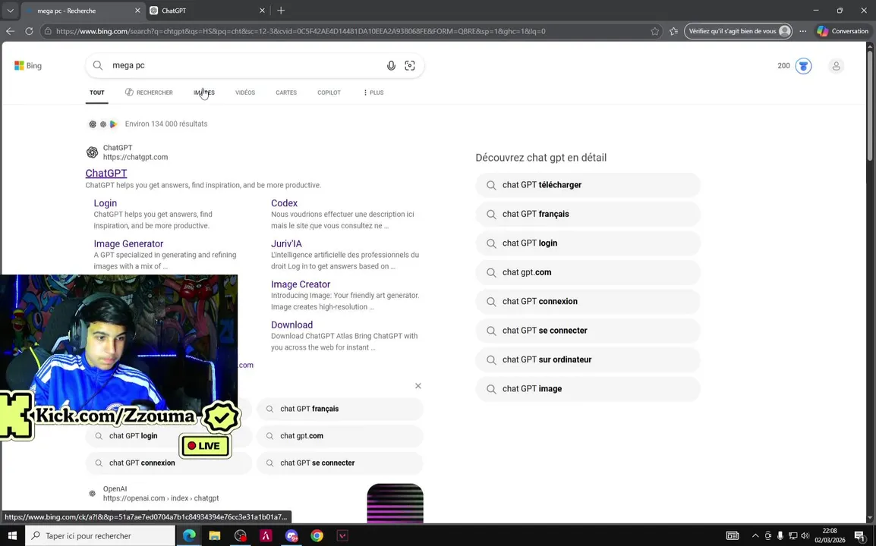Click the Bing logo
876x546 pixels.
[28, 65]
